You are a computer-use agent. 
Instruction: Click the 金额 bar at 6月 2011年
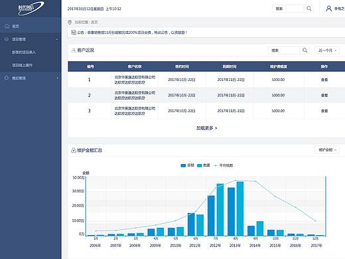[191, 224]
